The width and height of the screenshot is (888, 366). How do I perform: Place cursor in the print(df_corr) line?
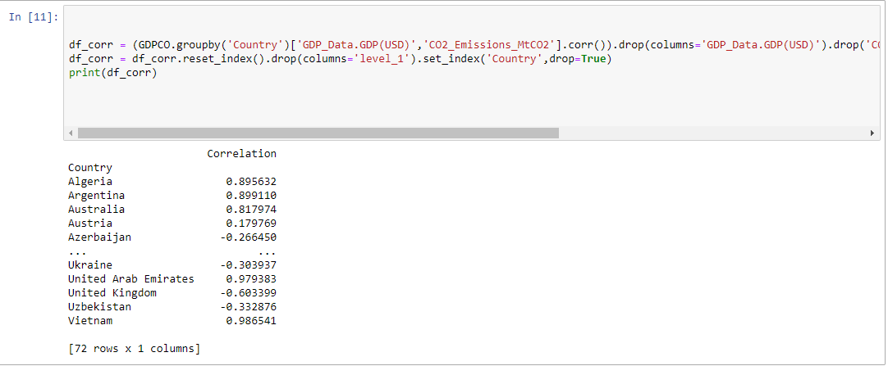[112, 73]
